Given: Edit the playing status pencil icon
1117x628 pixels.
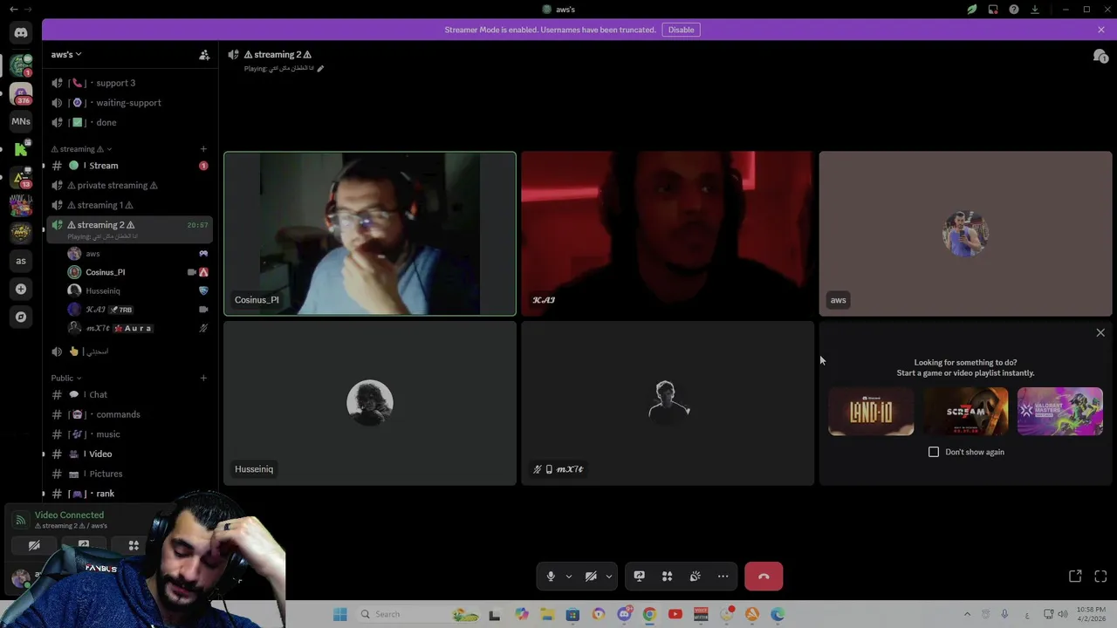Looking at the screenshot, I should [x=320, y=68].
